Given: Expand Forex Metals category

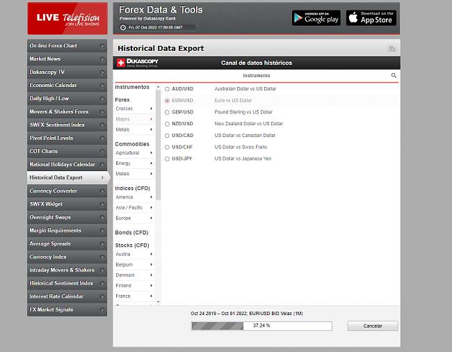Looking at the screenshot, I should 134,129.
